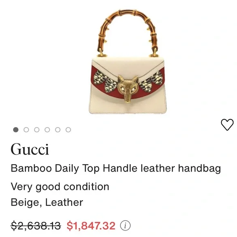
Task: Tap the gold fox head clasp
Action: click(x=128, y=89)
